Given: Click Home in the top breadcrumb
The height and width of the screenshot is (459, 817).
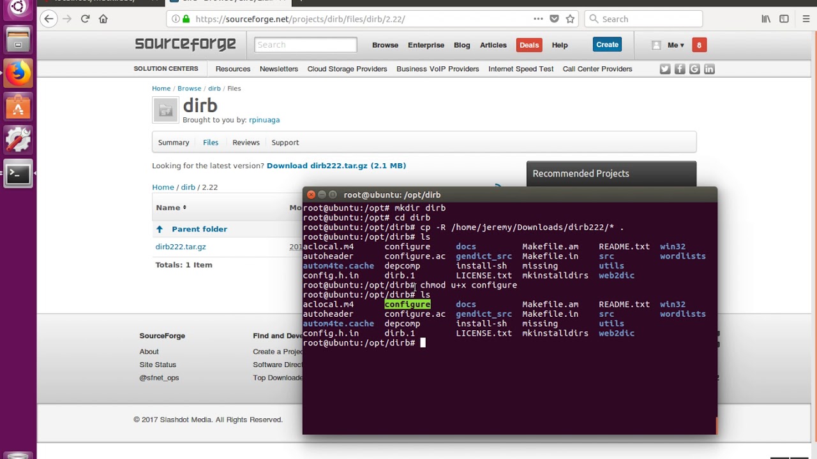Looking at the screenshot, I should pyautogui.click(x=161, y=89).
